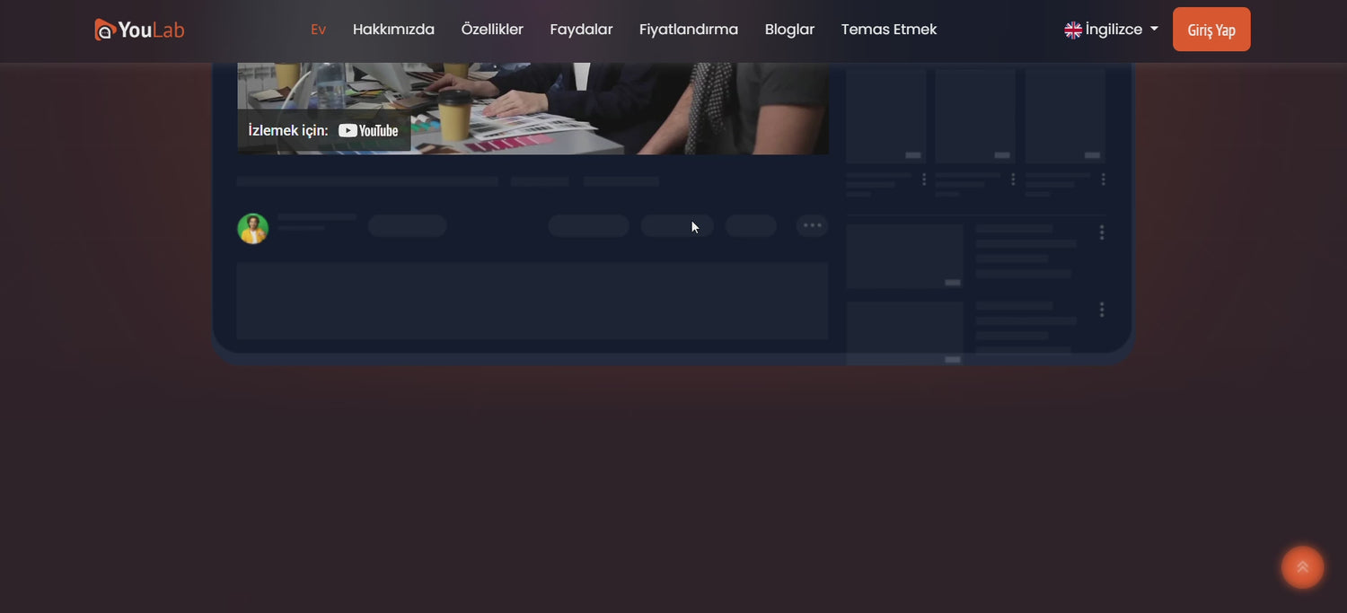The image size is (1347, 613).
Task: Open kebab menu under the rightmost small thumbnail
Action: 1103,180
